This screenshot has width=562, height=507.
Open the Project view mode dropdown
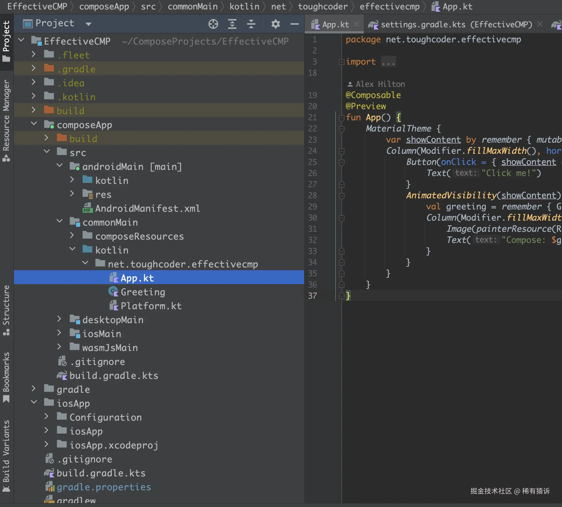click(x=89, y=24)
